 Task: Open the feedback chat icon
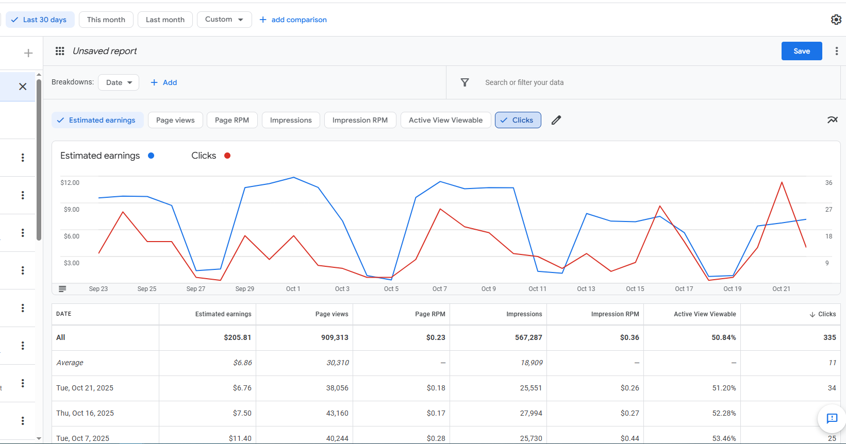click(832, 418)
